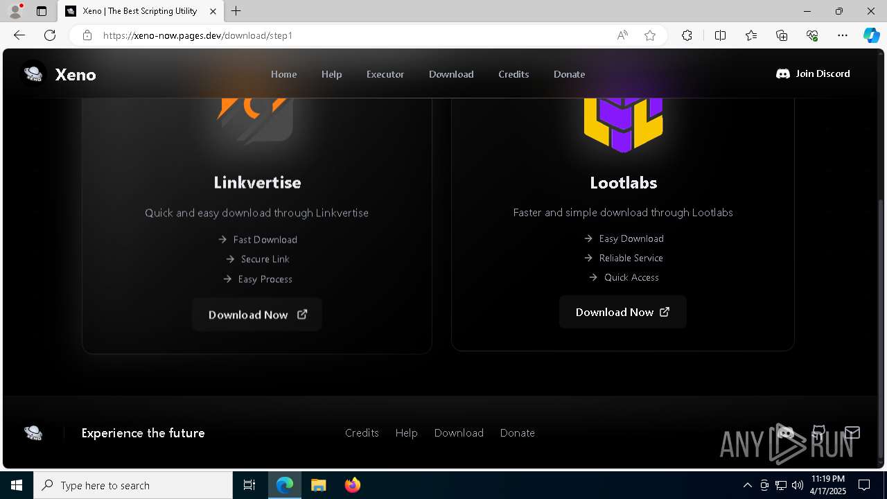This screenshot has width=887, height=499.
Task: Launch Firefox from taskbar
Action: pyautogui.click(x=353, y=485)
